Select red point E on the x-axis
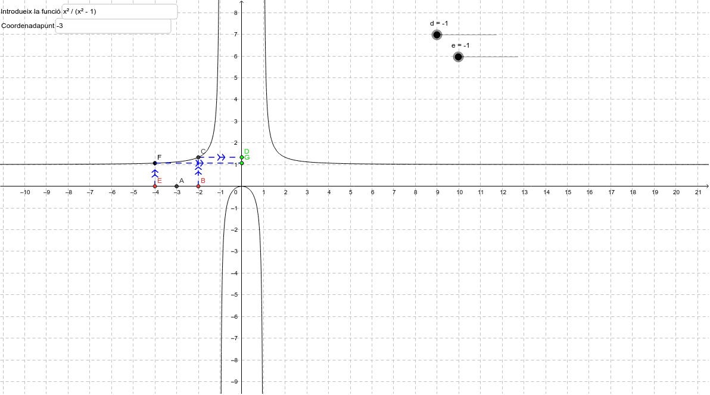710x395 pixels. click(155, 186)
